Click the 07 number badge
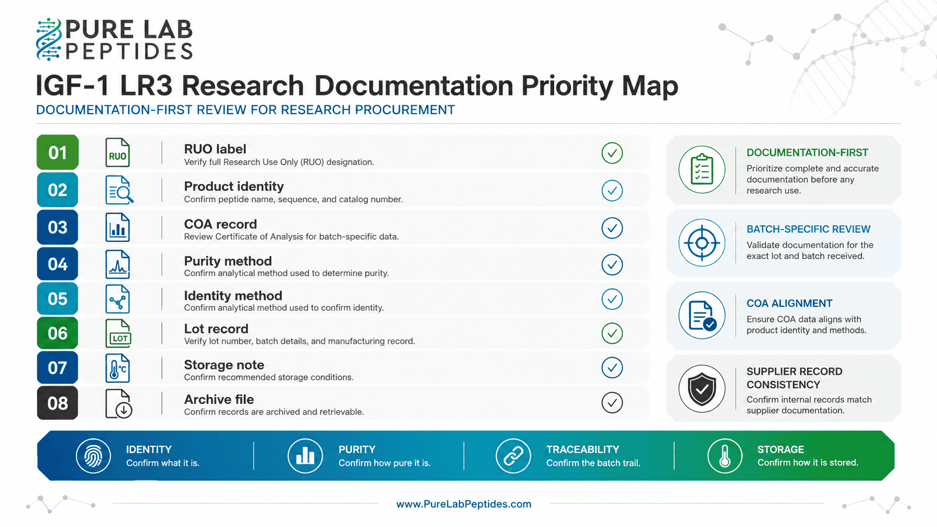Screen dimensions: 937x527 (x=58, y=368)
